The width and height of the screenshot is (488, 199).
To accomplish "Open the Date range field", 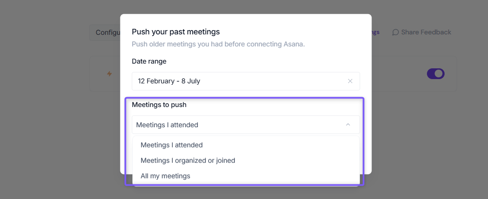I will point(246,81).
